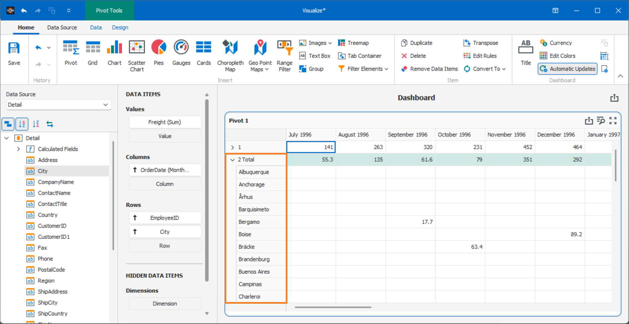Toggle Automatic Updates off
Viewport: 629px width, 324px height.
pyautogui.click(x=567, y=69)
